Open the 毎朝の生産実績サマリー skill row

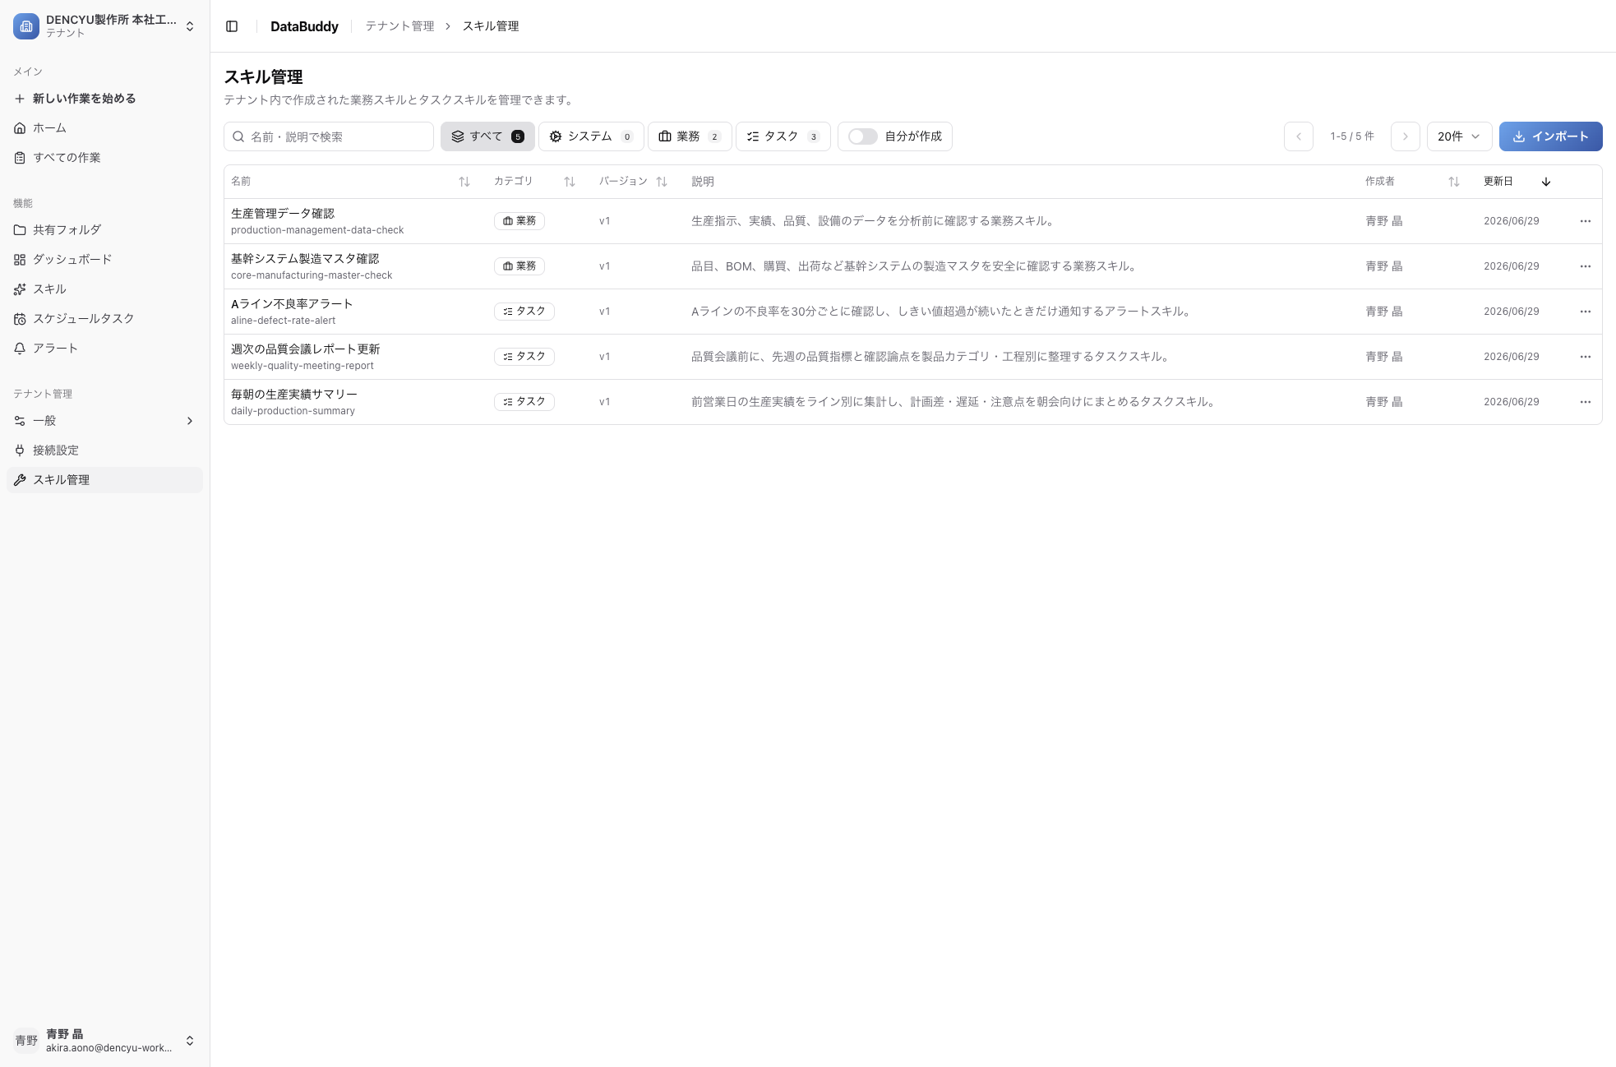(x=913, y=402)
